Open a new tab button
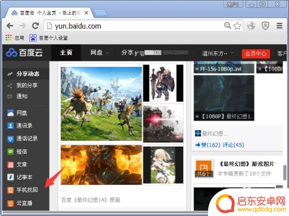 101,13
